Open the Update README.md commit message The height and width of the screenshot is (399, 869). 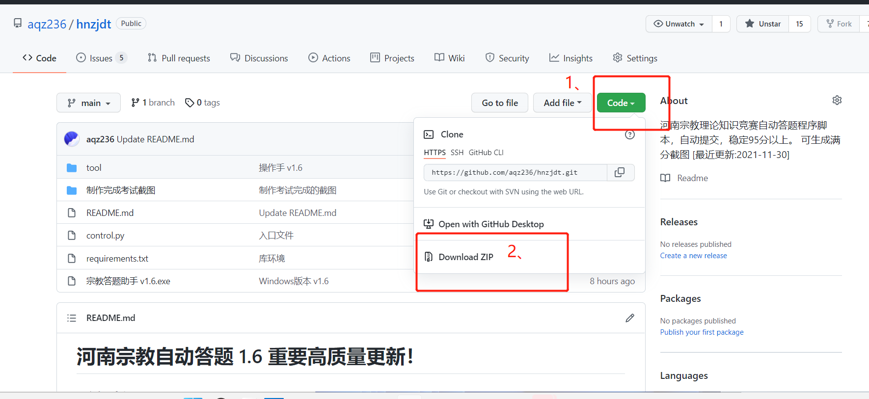pos(155,139)
